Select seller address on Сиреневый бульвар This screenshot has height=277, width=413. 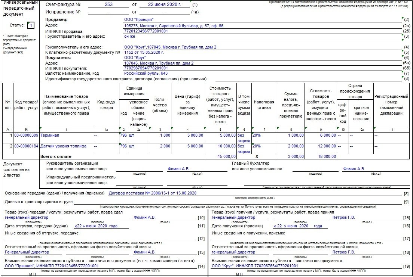click(174, 26)
